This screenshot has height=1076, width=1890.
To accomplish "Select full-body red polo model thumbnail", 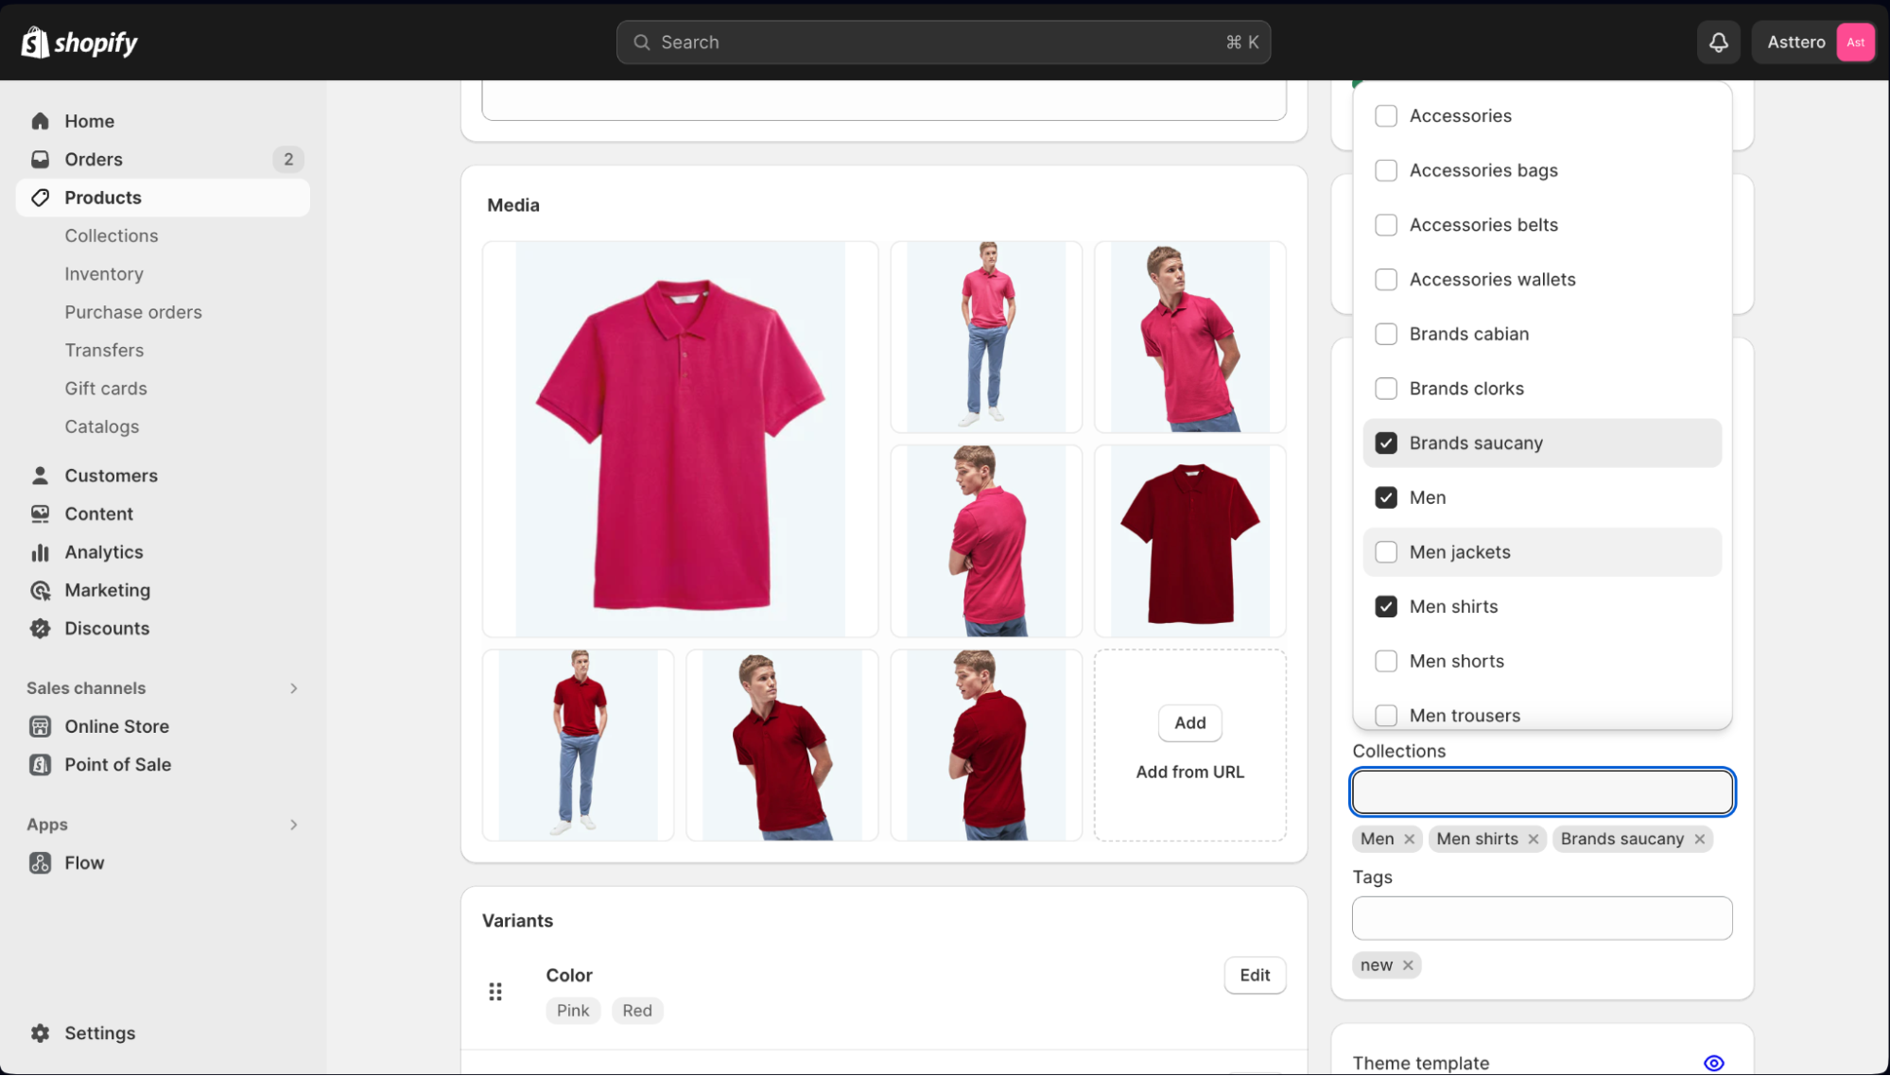I will point(578,746).
